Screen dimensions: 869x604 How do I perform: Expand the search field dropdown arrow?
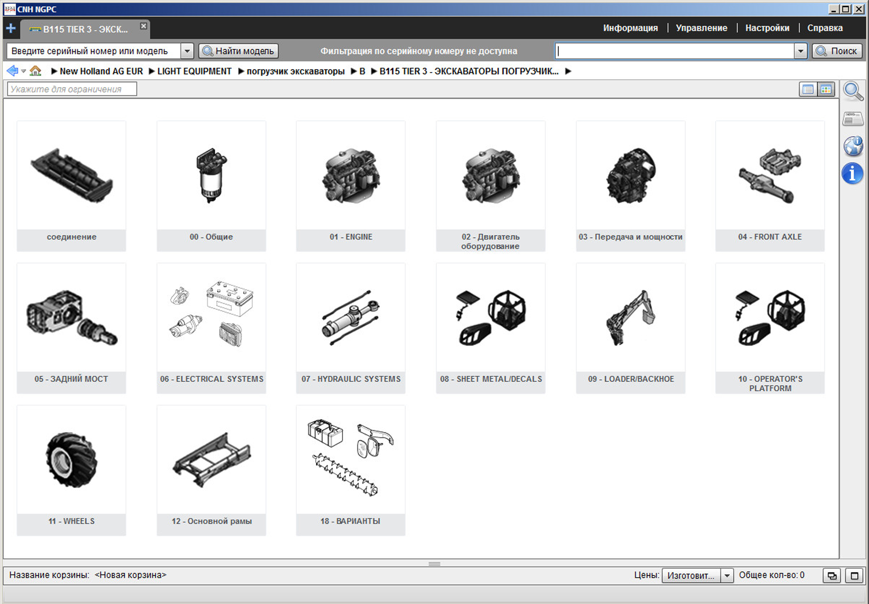click(x=800, y=51)
